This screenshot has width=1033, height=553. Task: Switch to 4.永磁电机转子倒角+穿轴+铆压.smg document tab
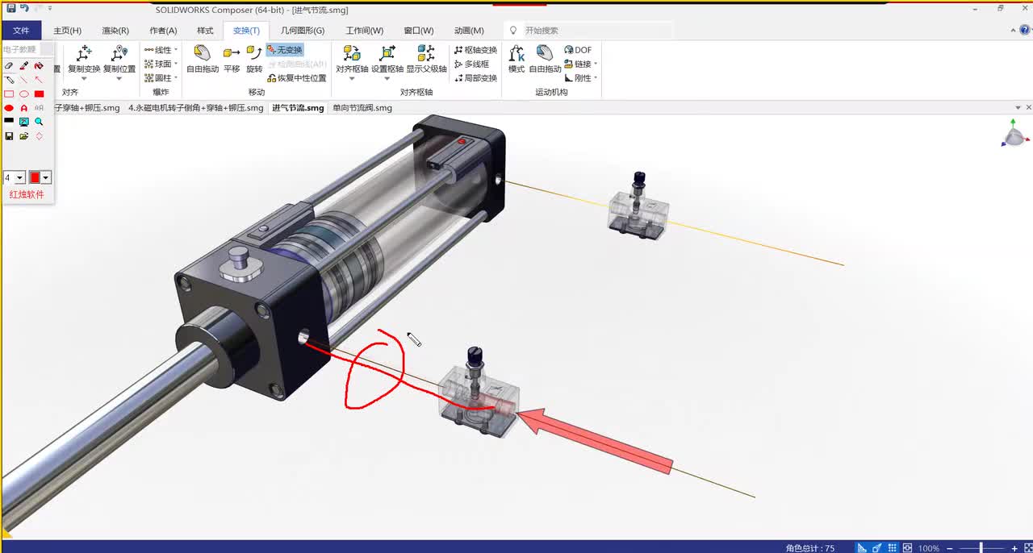[196, 107]
